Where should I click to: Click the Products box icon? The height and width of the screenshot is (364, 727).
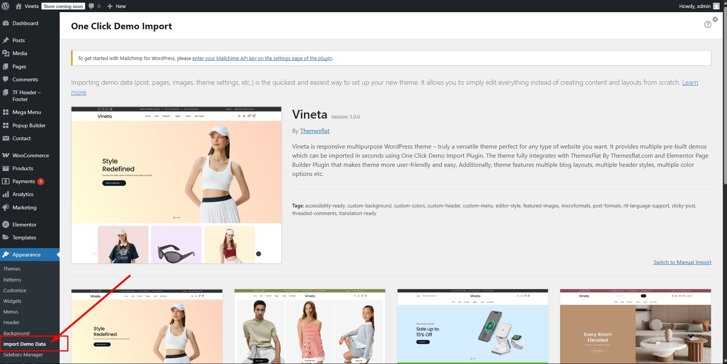coord(6,168)
